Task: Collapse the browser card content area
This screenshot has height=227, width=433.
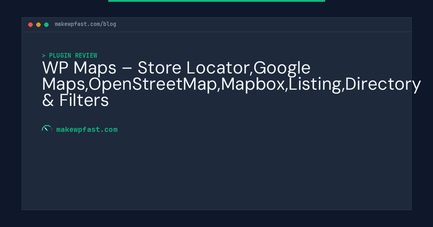Action: pyautogui.click(x=216, y=121)
